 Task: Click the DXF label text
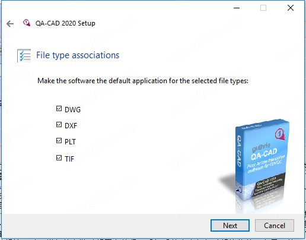71,125
